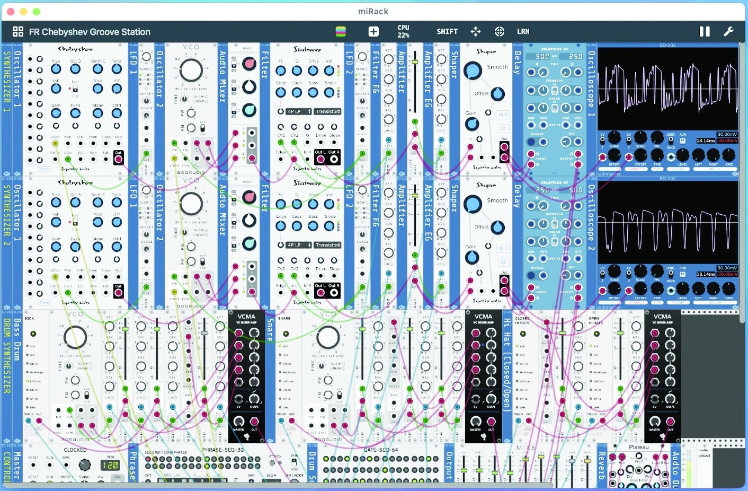Click Out R jack on Synthesizer 1 Stairway
Image resolution: width=748 pixels, height=491 pixels.
click(334, 159)
